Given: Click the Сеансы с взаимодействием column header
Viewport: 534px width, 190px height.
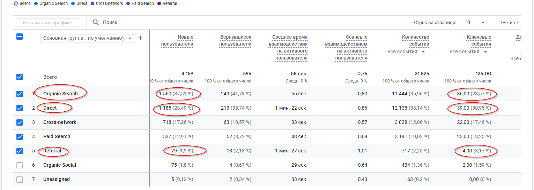Looking at the screenshot, I should pyautogui.click(x=346, y=47).
